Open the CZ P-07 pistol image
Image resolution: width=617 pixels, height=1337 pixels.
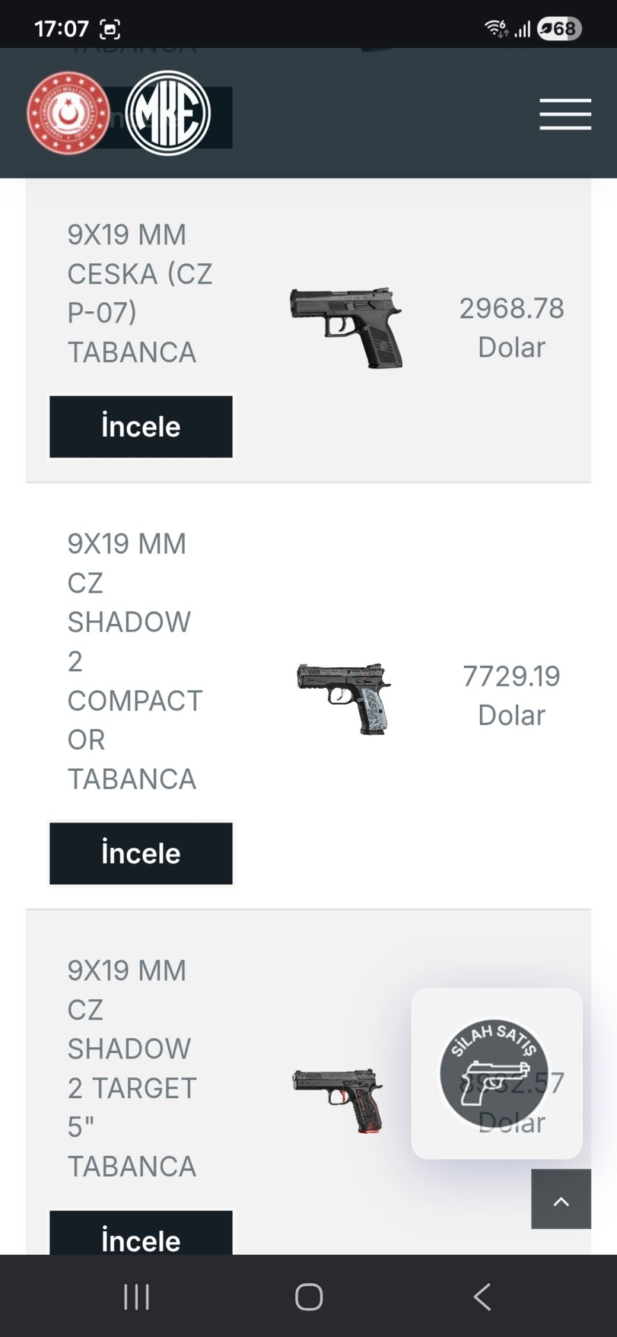click(346, 327)
